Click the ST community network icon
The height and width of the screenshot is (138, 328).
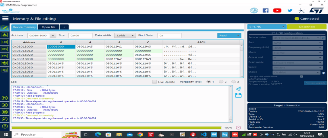[301, 10]
